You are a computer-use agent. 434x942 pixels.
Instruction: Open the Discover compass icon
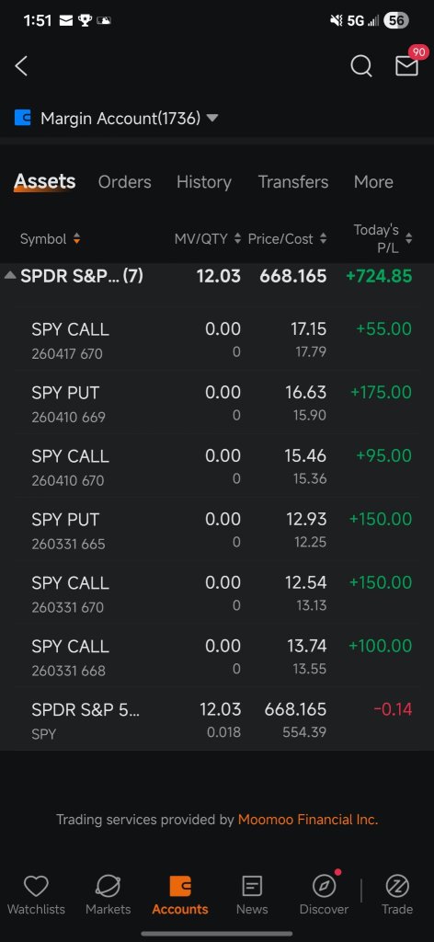click(325, 886)
